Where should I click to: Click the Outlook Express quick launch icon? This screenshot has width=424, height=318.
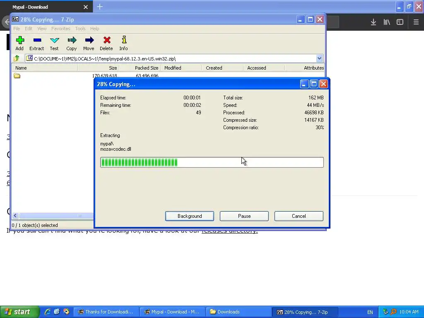coord(57,312)
